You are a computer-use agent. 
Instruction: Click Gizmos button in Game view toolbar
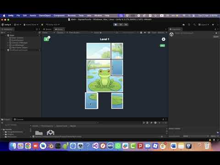point(161,33)
